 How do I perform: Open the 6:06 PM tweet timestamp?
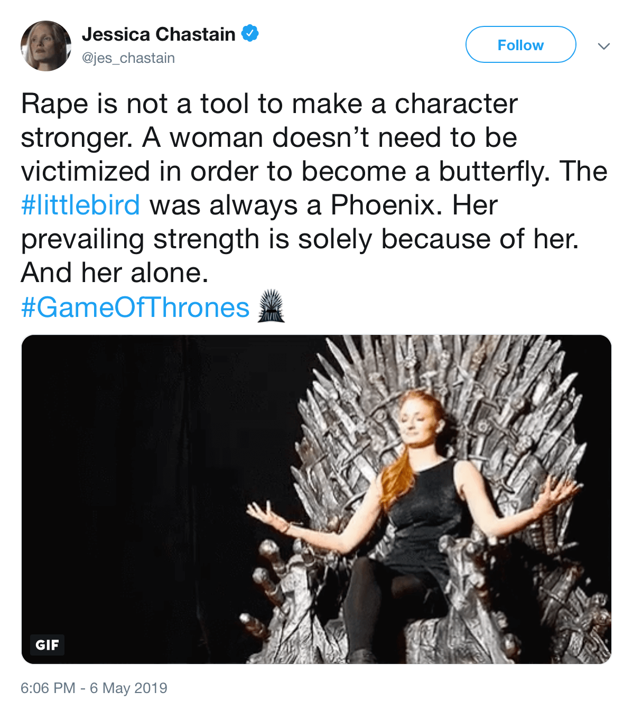(x=48, y=688)
